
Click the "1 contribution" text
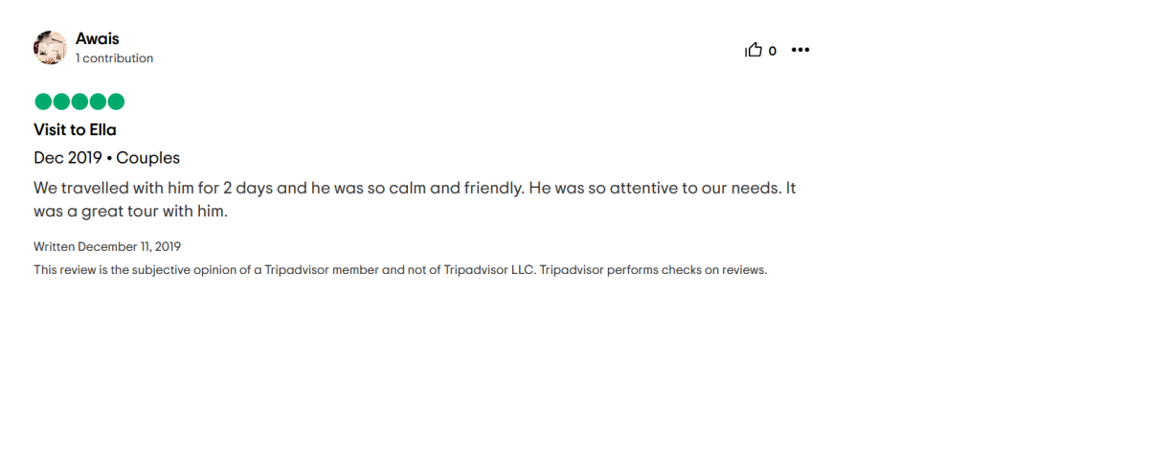coord(115,58)
